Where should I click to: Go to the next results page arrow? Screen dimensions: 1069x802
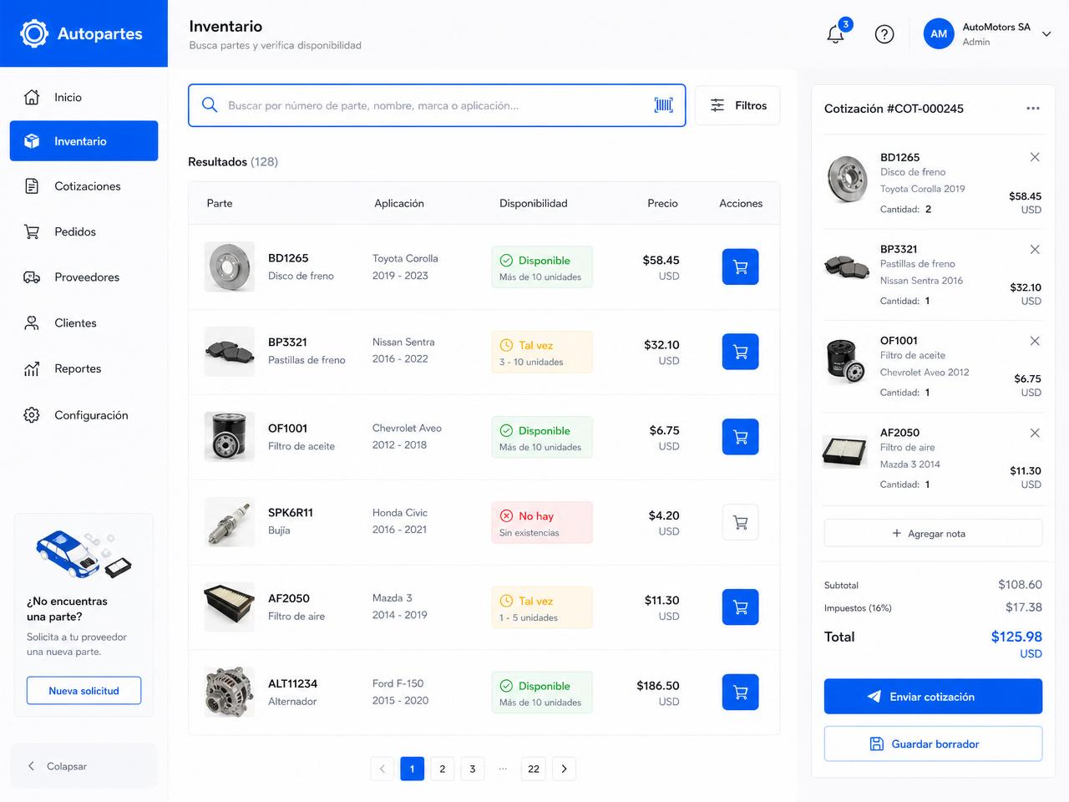pos(564,769)
